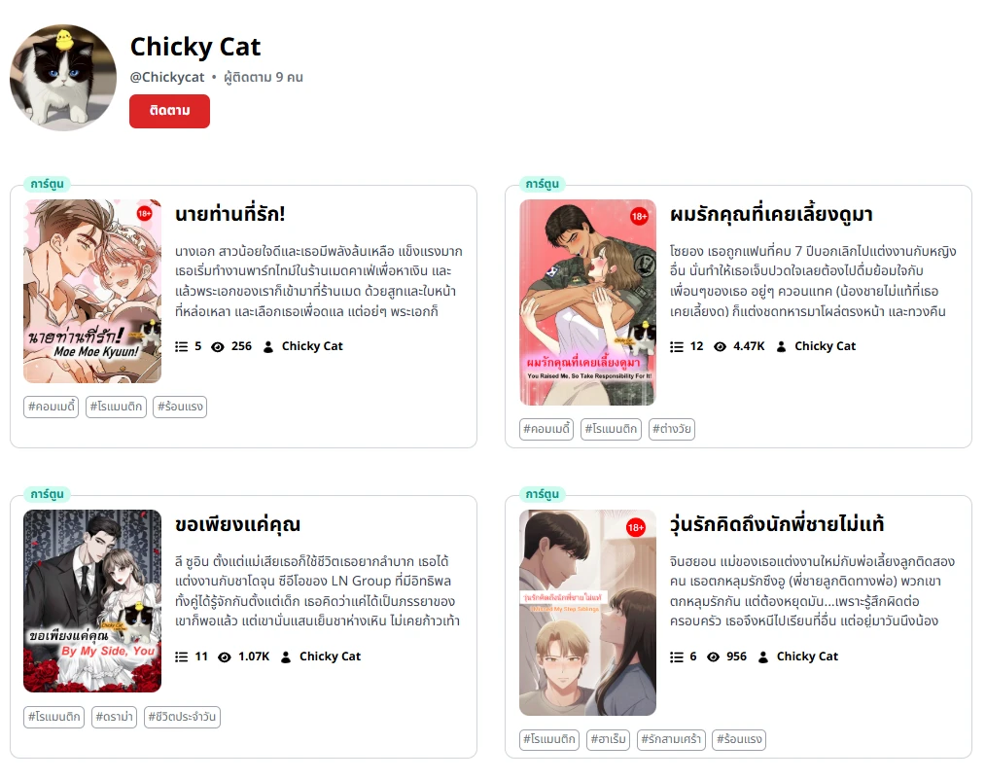Select the #ฮาเร็ม tag
The width and height of the screenshot is (986, 780).
(608, 739)
